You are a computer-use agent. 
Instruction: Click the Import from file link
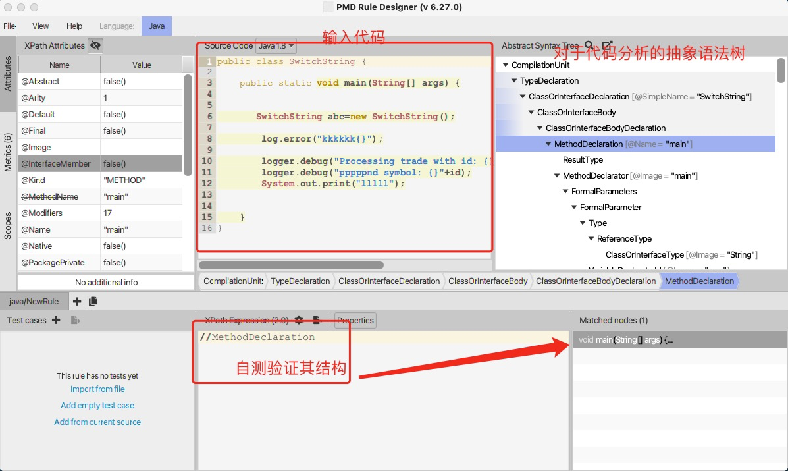click(x=97, y=389)
